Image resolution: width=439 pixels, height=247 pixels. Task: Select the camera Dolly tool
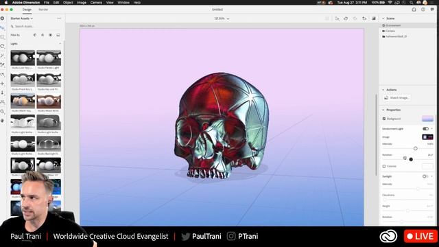tap(3, 93)
